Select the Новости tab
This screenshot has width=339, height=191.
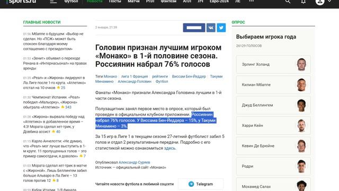tap(94, 2)
